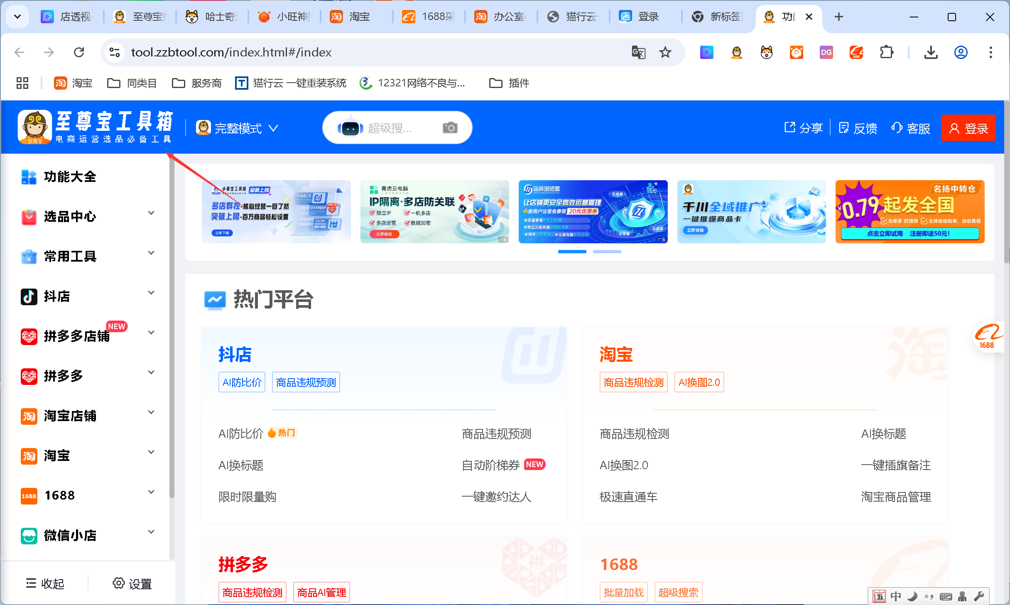
Task: Click the orange 商品违规检测 tag under 淘宝
Action: pyautogui.click(x=633, y=382)
